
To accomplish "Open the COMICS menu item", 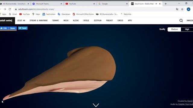I will point(120,21).
